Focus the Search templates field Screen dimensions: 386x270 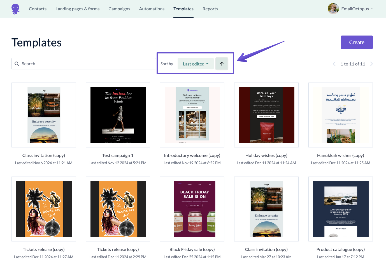point(84,64)
